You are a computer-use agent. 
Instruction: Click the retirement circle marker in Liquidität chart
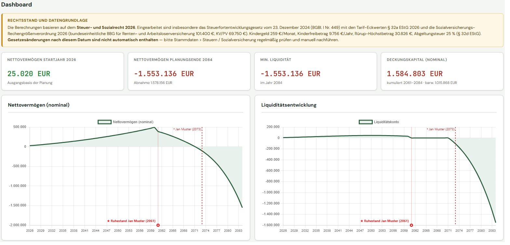pos(411,225)
